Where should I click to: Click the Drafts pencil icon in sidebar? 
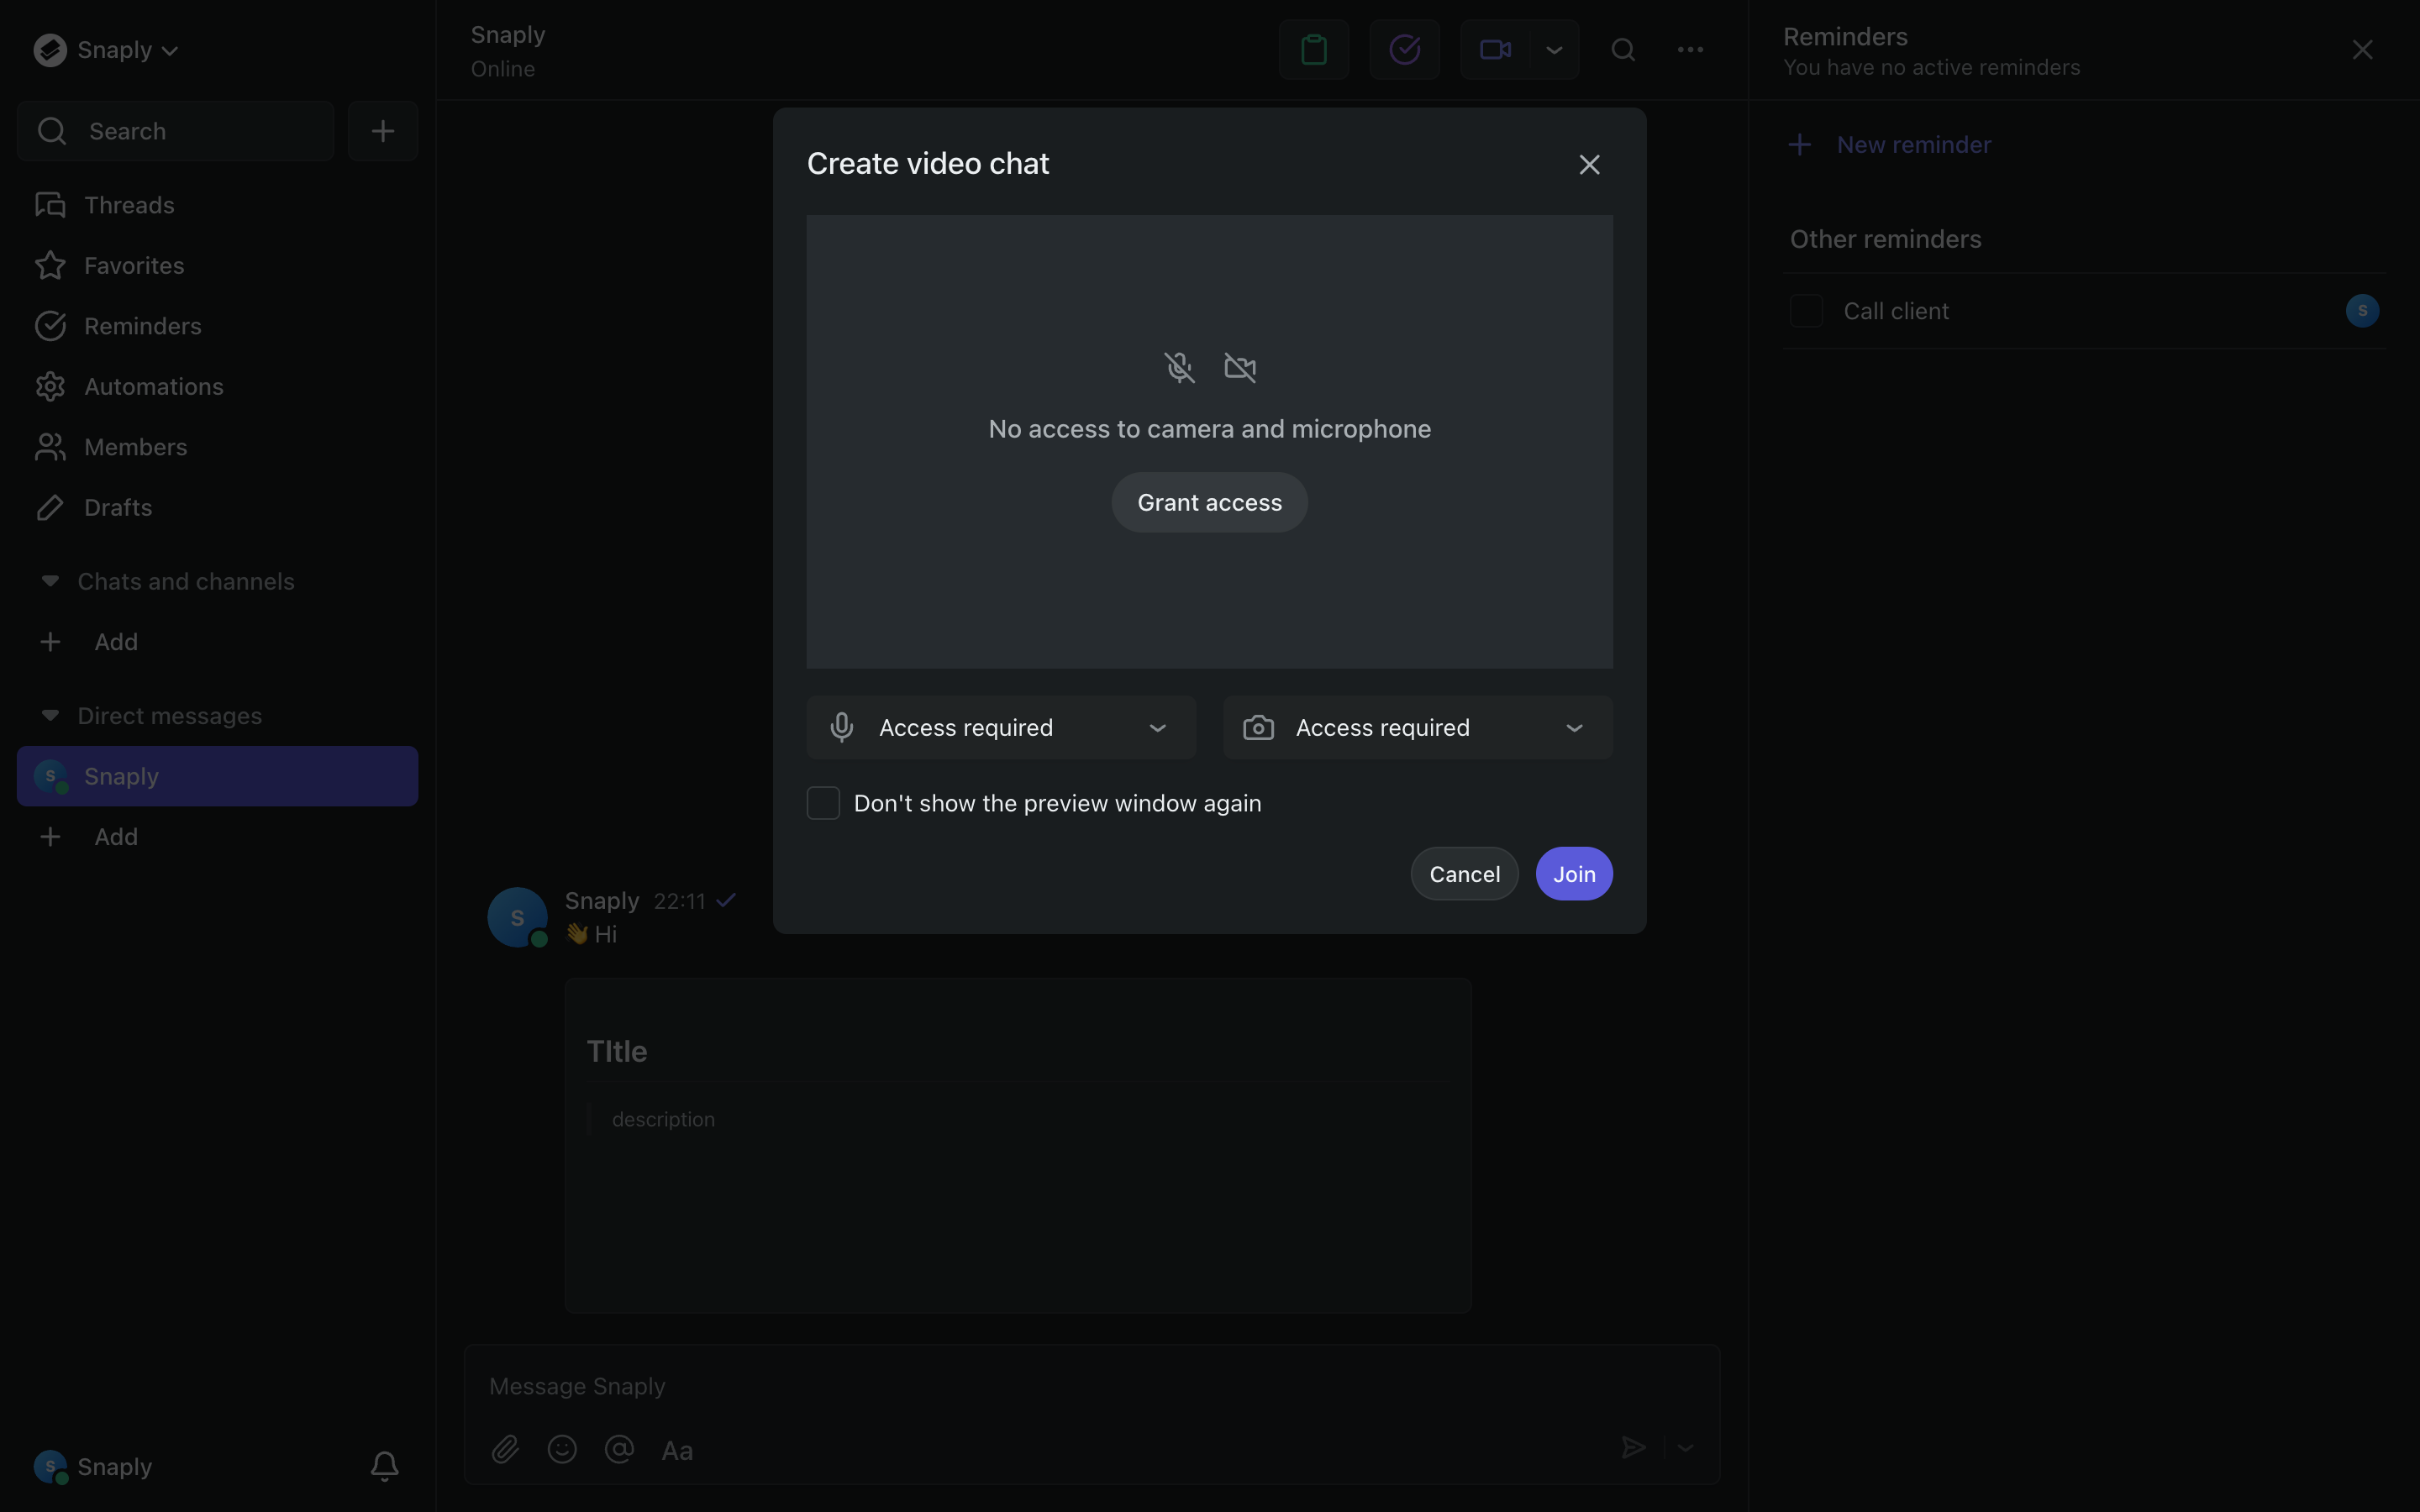[x=50, y=508]
